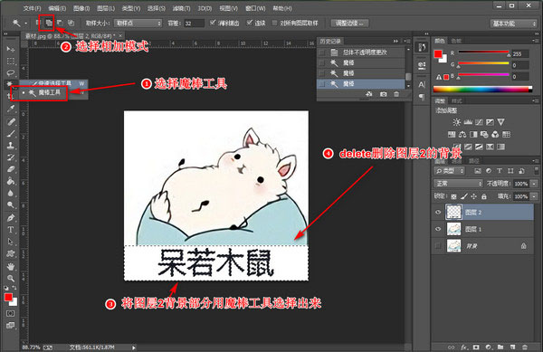Image resolution: width=543 pixels, height=352 pixels.
Task: Open the 滤镜(T) menu
Action: click(181, 8)
